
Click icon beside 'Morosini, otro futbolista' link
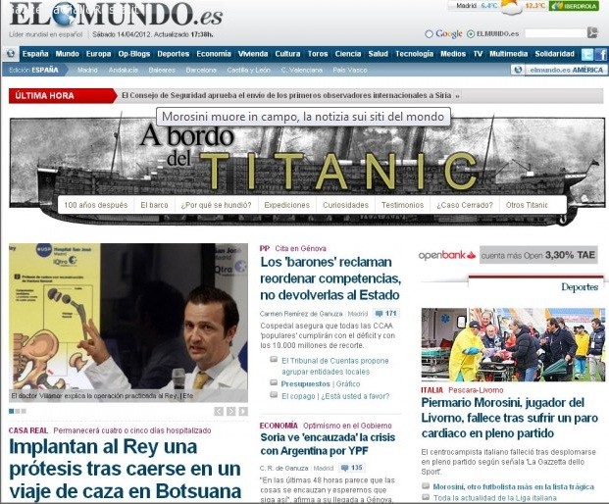point(426,485)
